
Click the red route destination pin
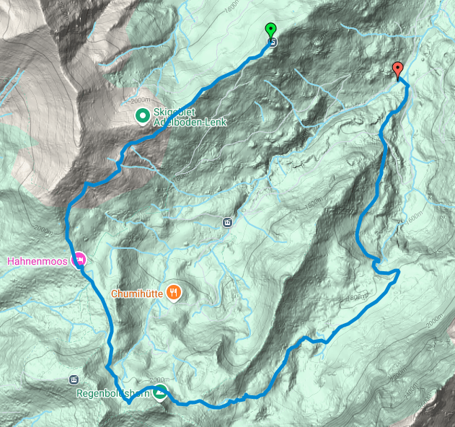[397, 70]
